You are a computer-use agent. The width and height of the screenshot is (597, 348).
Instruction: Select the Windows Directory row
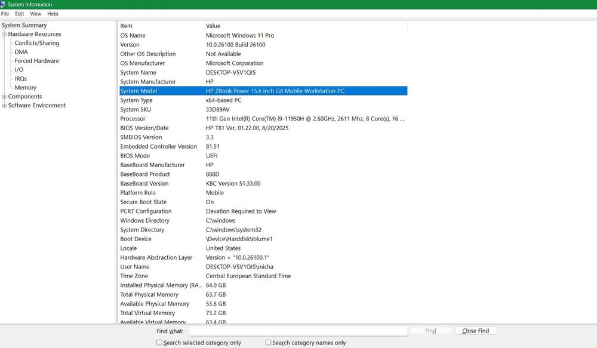[x=263, y=221]
